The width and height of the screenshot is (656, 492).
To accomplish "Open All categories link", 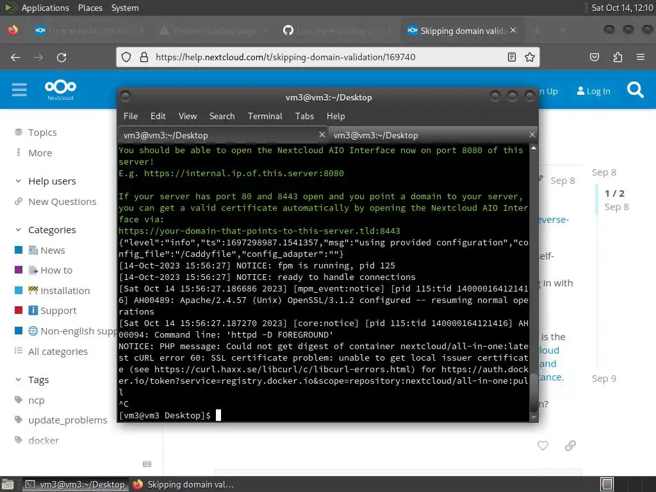I will click(x=58, y=352).
